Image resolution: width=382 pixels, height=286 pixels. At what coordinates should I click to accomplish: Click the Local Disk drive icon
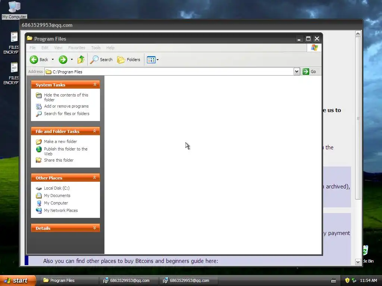39,188
